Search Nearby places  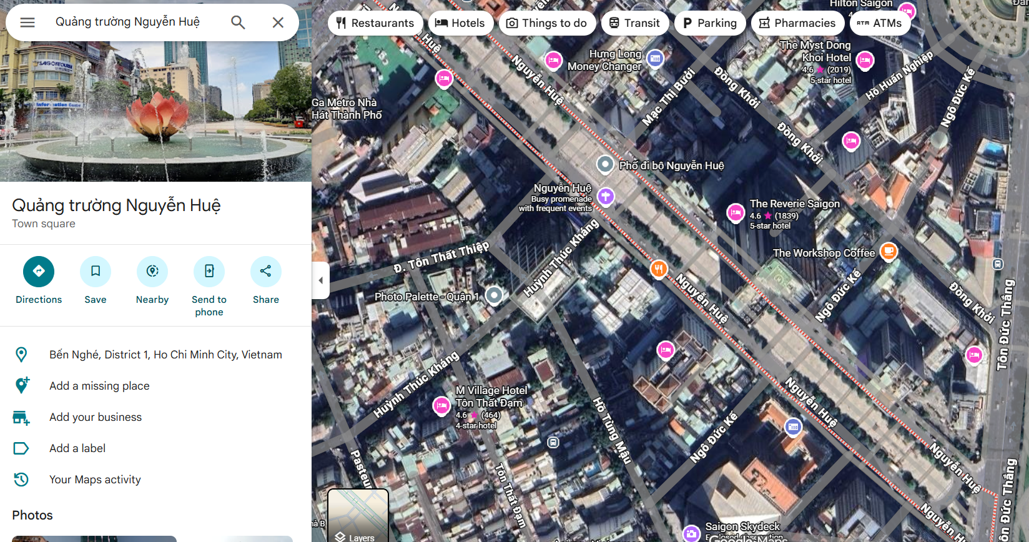152,280
